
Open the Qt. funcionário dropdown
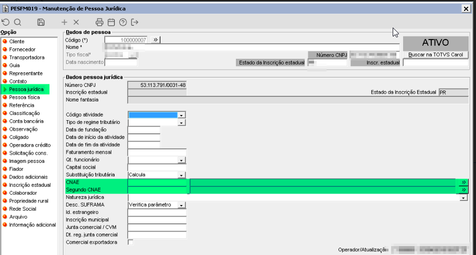tap(181, 160)
